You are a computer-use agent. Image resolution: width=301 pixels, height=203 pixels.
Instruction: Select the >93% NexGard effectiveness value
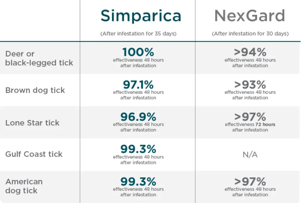pyautogui.click(x=250, y=84)
